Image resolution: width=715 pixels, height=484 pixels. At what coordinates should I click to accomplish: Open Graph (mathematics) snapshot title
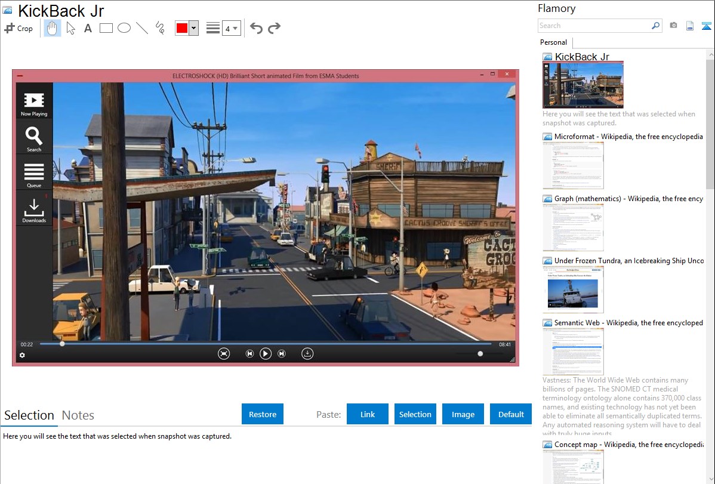628,199
